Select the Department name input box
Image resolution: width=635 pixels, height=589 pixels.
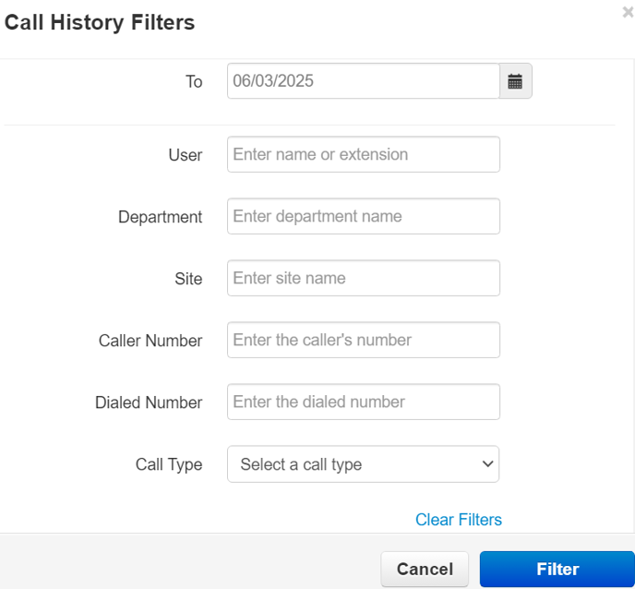click(x=364, y=216)
